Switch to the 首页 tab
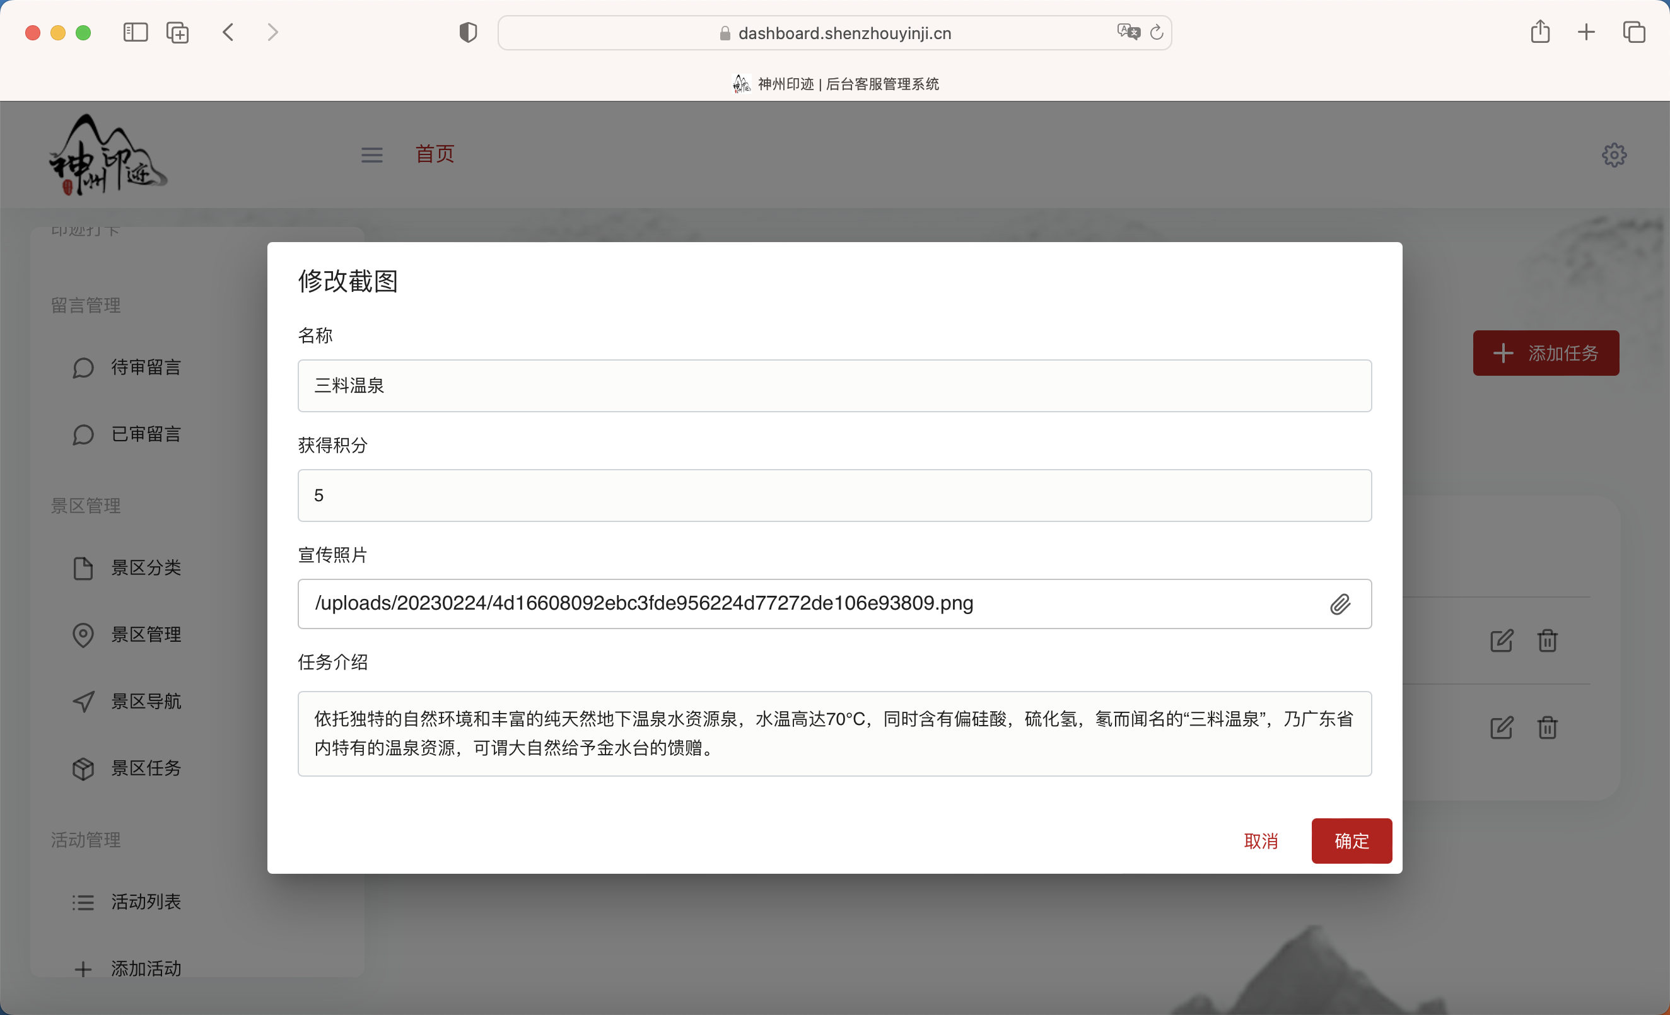The height and width of the screenshot is (1015, 1670). (435, 154)
